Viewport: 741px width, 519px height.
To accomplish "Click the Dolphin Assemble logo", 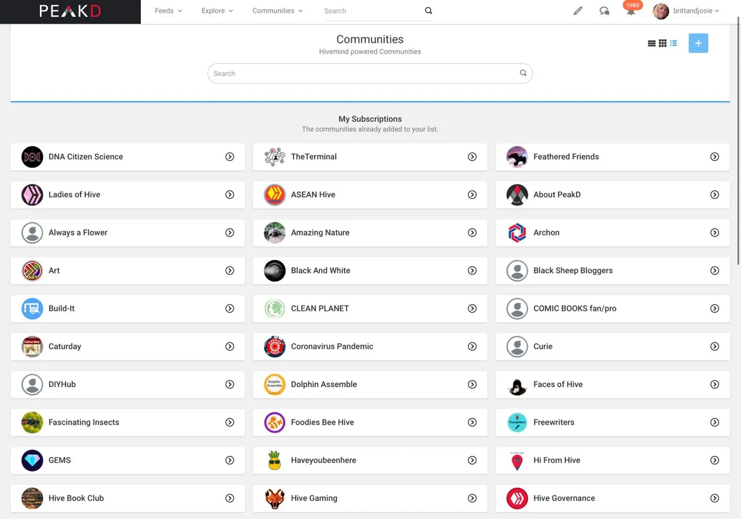I will click(x=275, y=384).
